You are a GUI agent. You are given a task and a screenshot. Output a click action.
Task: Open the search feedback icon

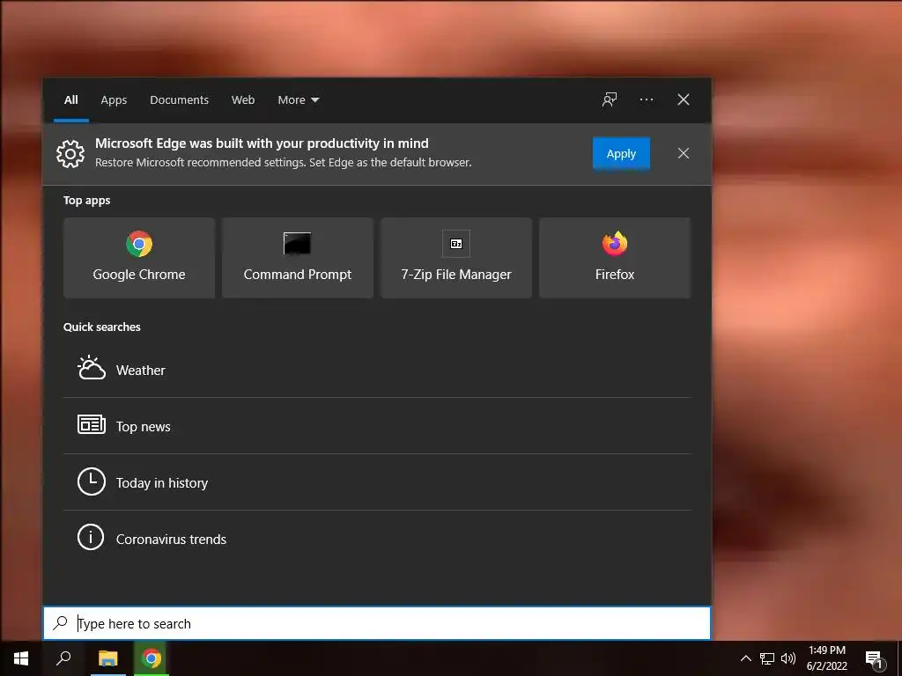[610, 99]
